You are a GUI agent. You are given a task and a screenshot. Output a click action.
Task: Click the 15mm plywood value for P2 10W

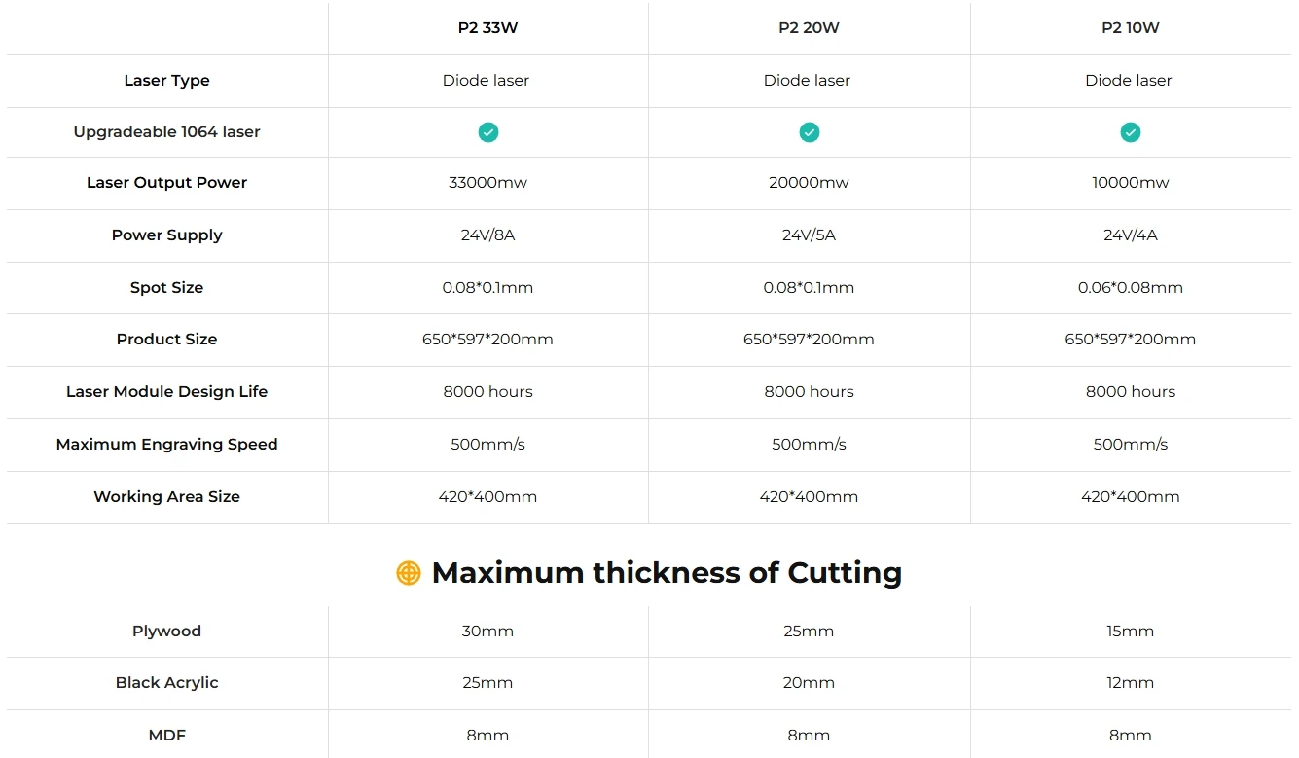1131,632
